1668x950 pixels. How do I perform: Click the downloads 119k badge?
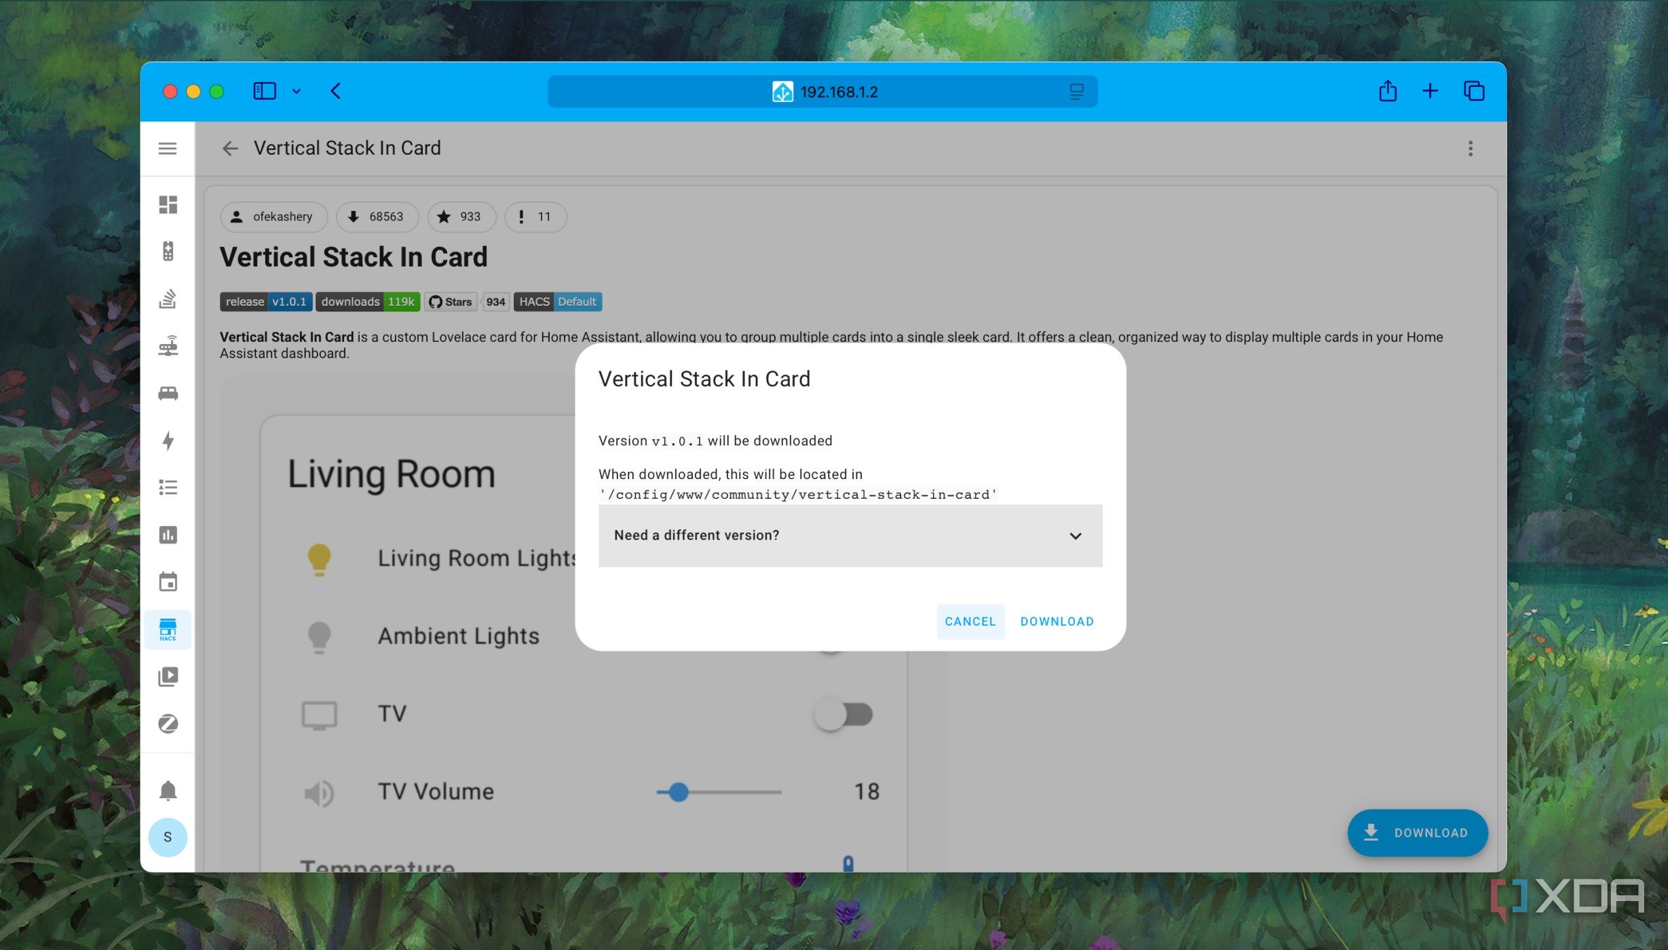point(367,301)
